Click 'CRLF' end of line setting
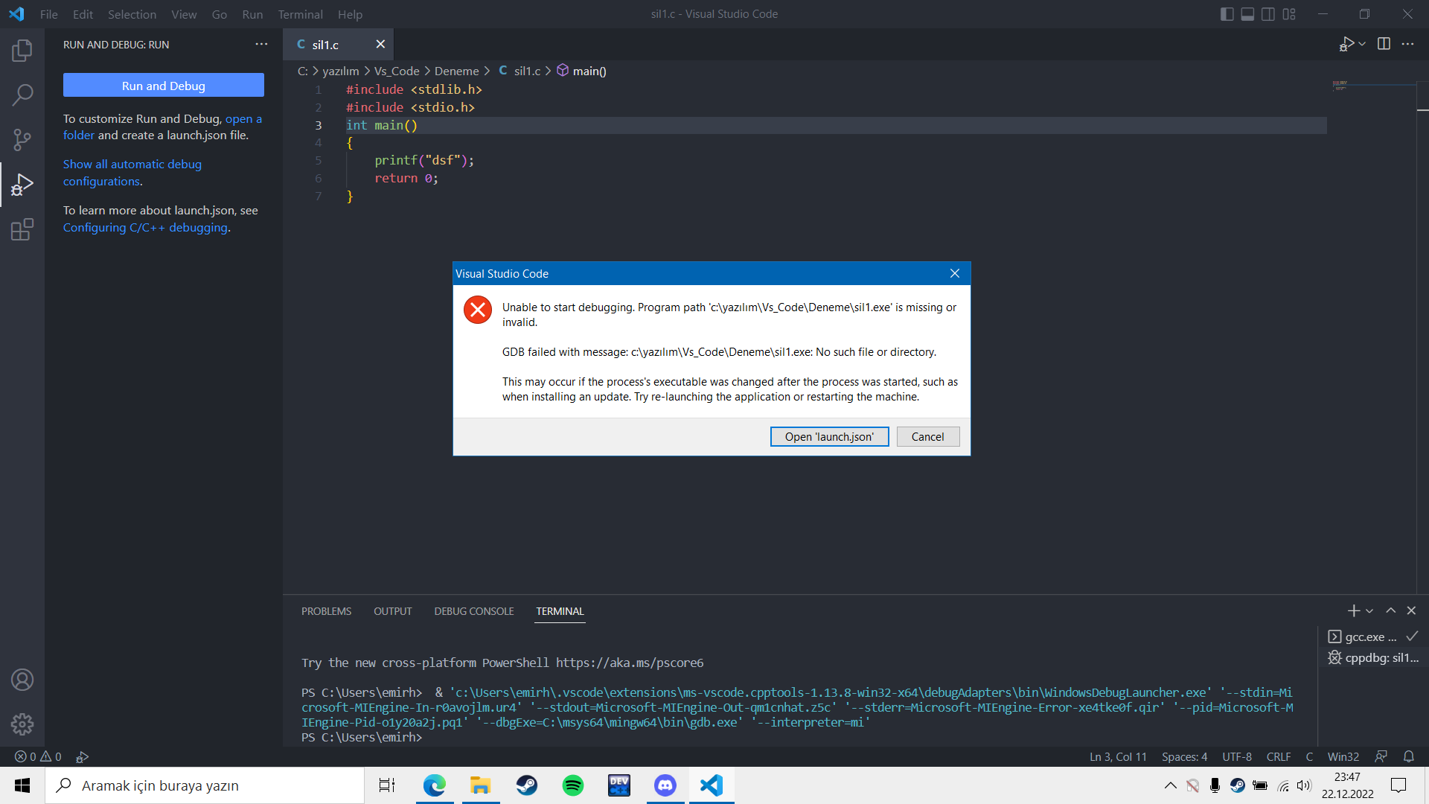This screenshot has width=1429, height=804. (1278, 756)
